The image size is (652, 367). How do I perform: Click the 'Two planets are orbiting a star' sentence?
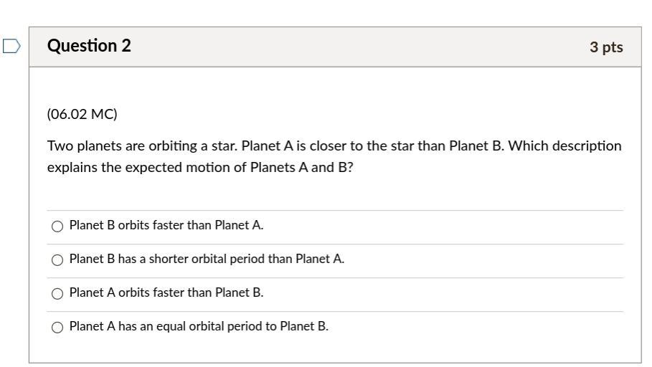142,146
